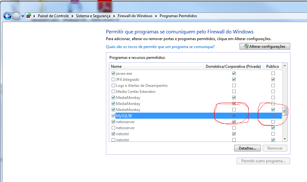Image resolution: width=307 pixels, height=182 pixels.
Task: Select Logs e Alertas de Desempenho text
Action: [142, 86]
